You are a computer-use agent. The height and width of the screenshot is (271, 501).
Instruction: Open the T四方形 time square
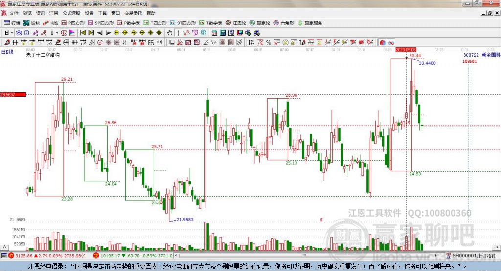(155, 23)
